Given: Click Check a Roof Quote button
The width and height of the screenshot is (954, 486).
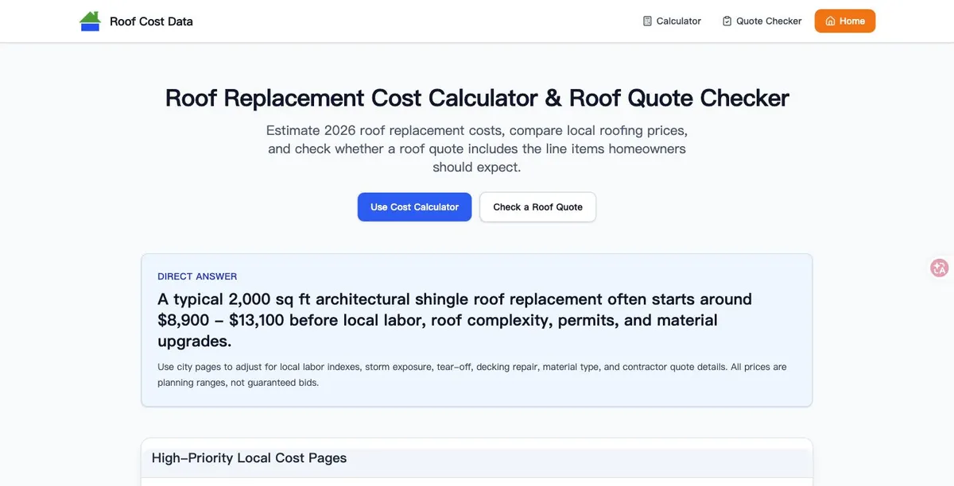Looking at the screenshot, I should 537,206.
